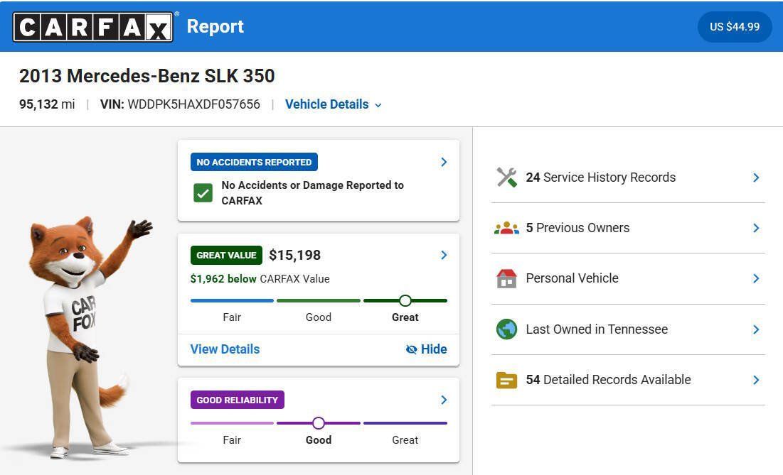Click the reliability slider handle on Good
The width and height of the screenshot is (783, 475).
[319, 423]
